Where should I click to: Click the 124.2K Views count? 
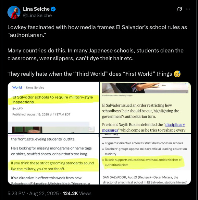click(x=77, y=194)
